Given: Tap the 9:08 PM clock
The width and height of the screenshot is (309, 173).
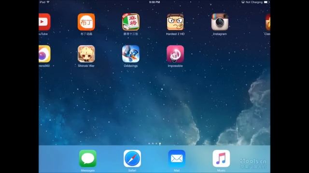Looking at the screenshot, I should pyautogui.click(x=154, y=2).
